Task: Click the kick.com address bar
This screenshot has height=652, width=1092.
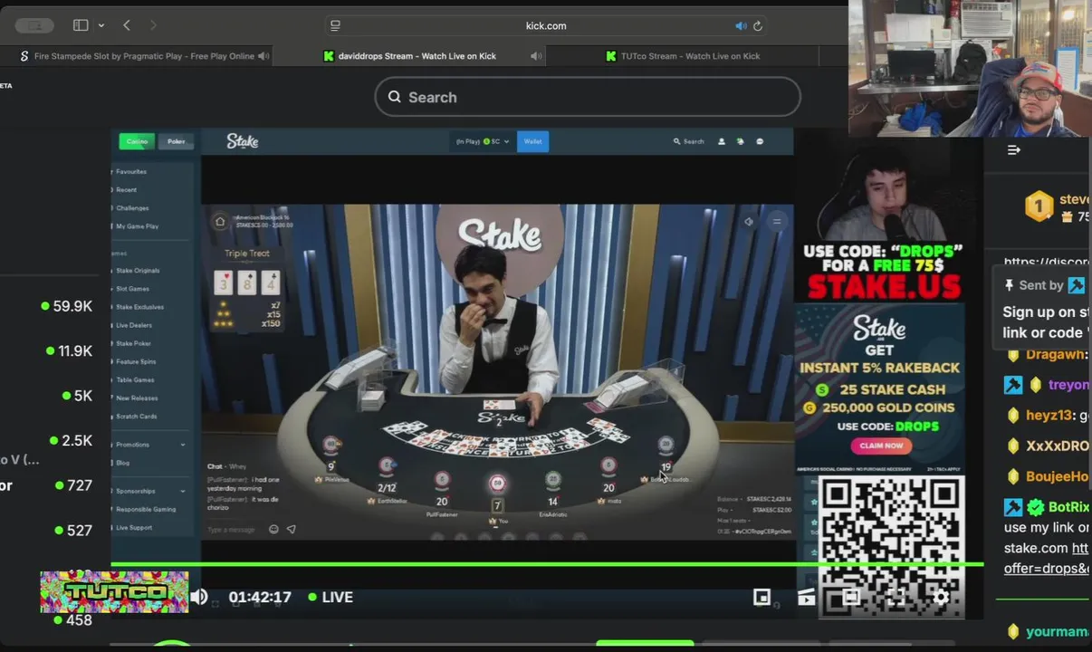Action: tap(546, 25)
